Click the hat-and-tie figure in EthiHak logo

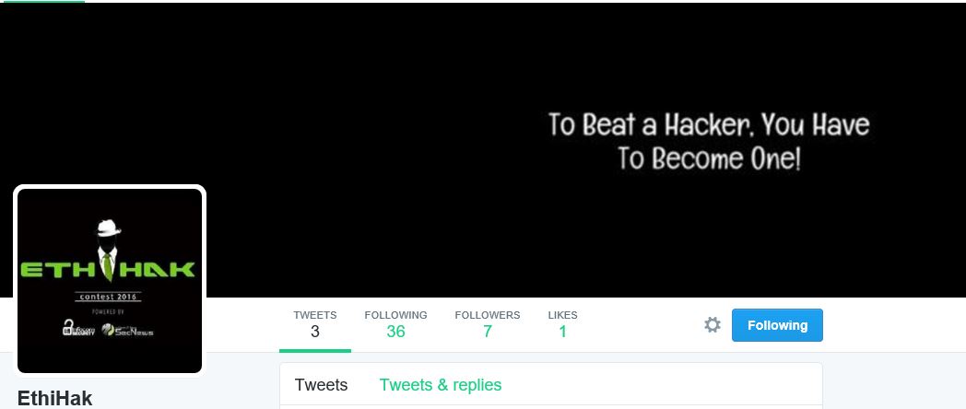(x=109, y=250)
